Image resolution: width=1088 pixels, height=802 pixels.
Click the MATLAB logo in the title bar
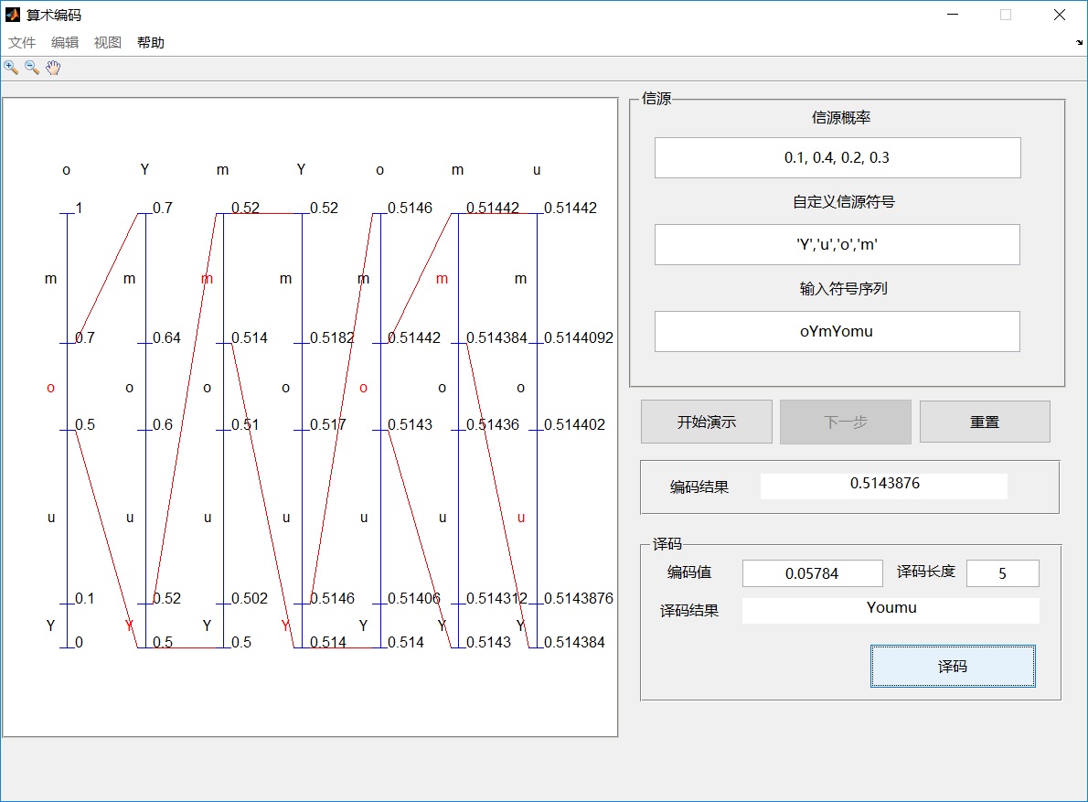pyautogui.click(x=13, y=15)
